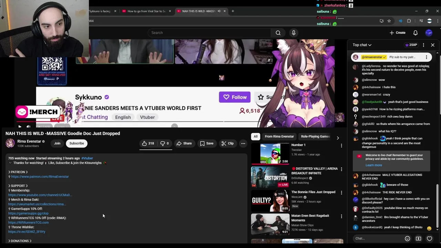The image size is (441, 248).
Task: Open the Chrome profile avatar
Action: [x=429, y=21]
